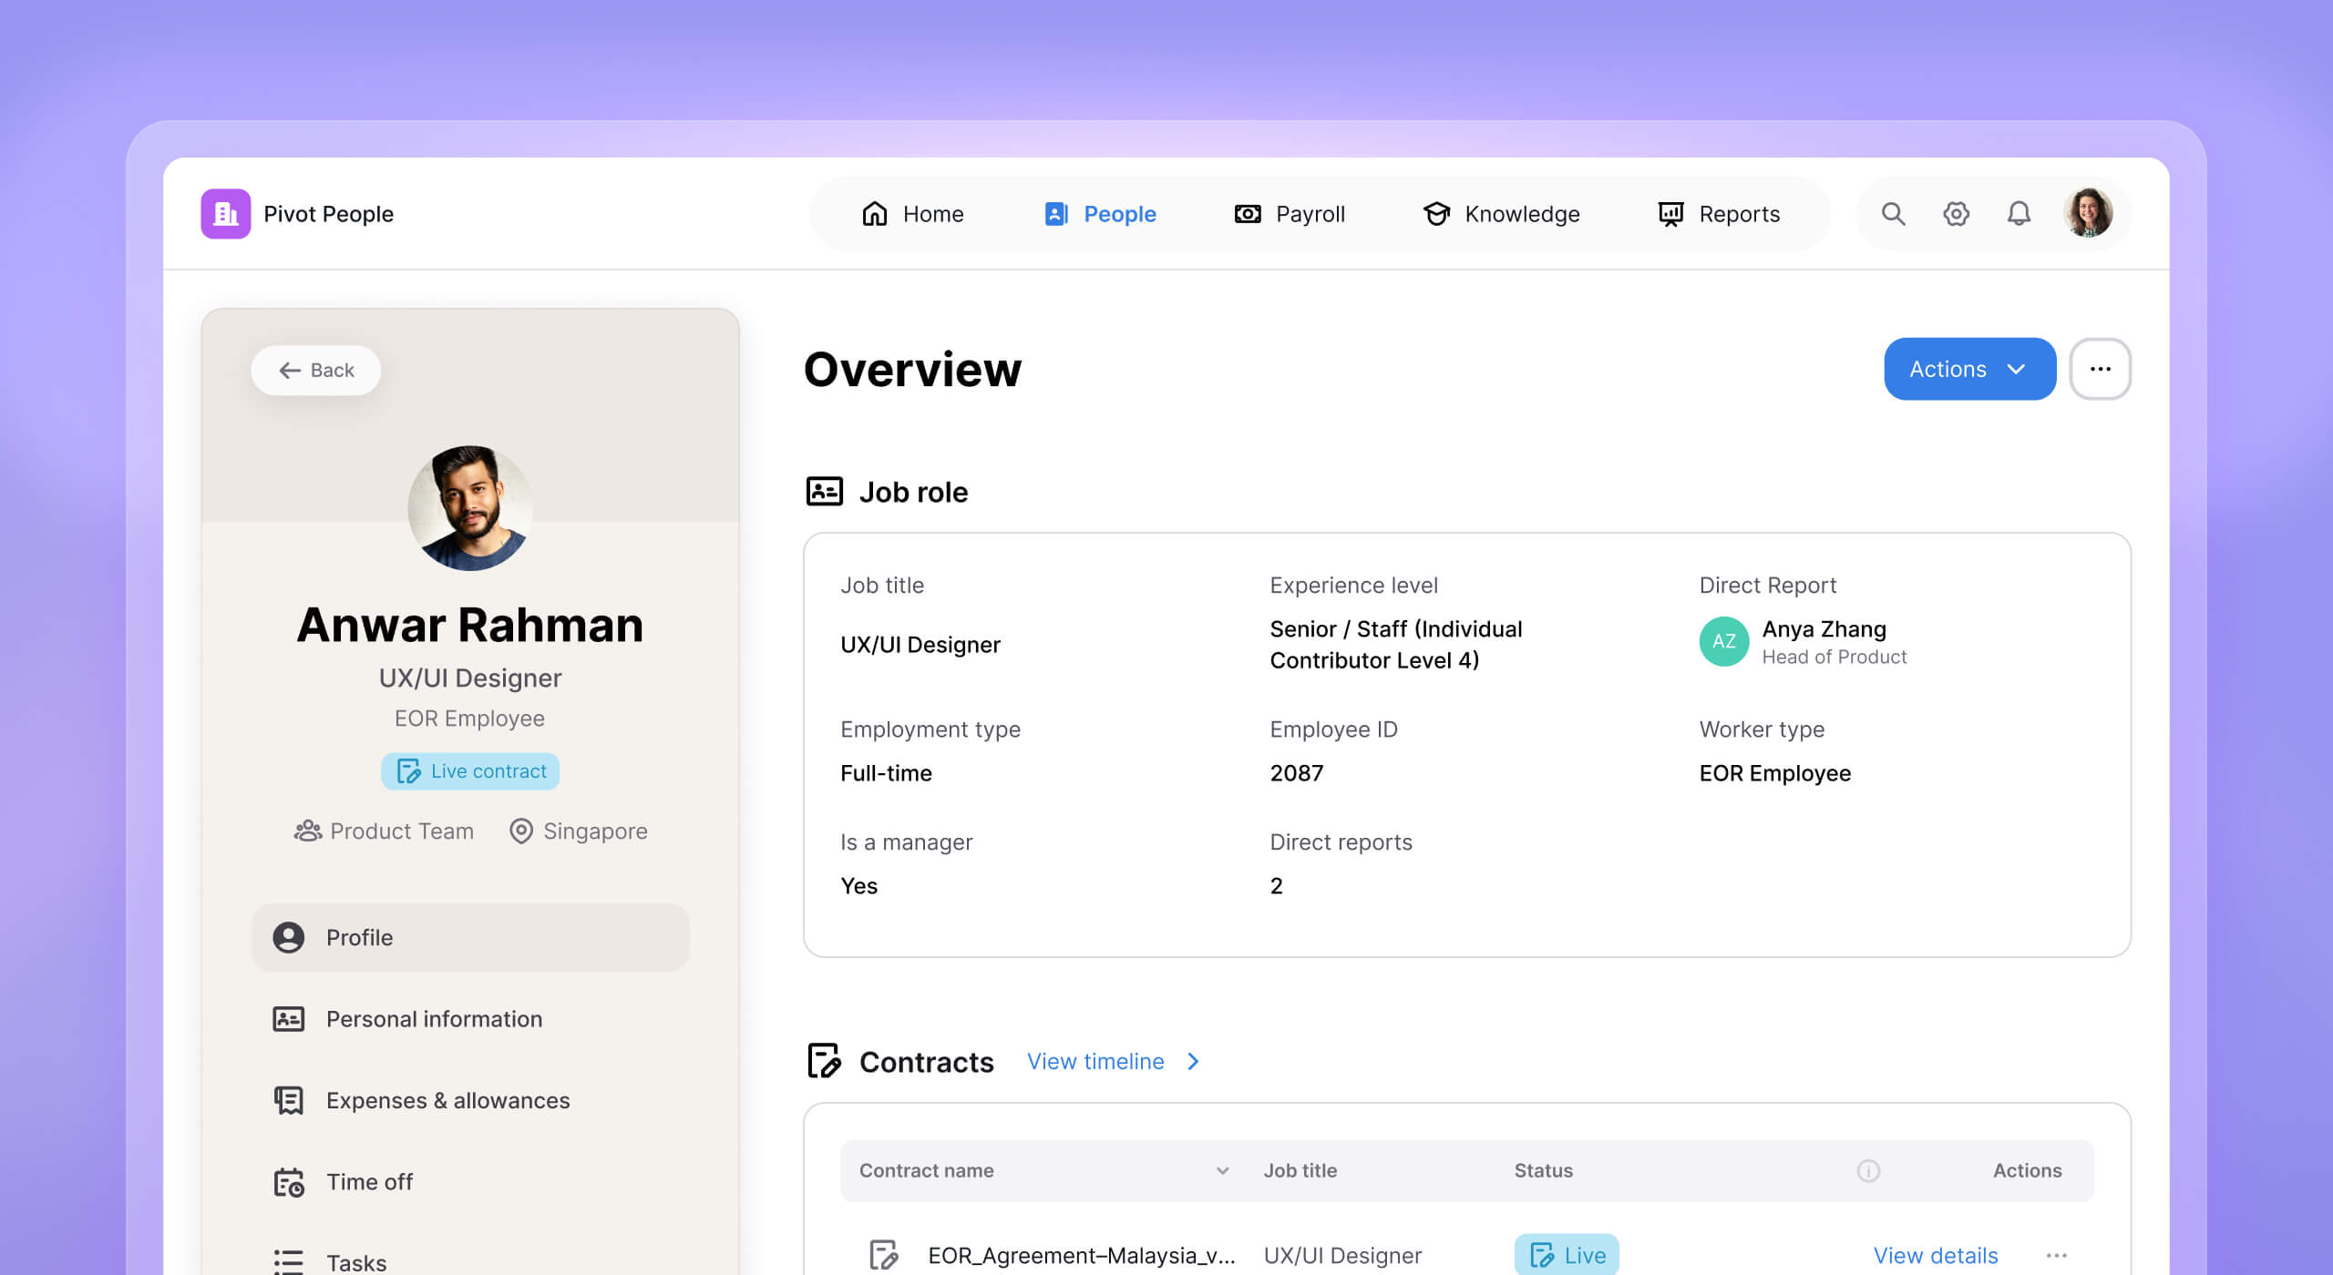This screenshot has width=2333, height=1275.
Task: Click the user profile avatar in top bar
Action: [2088, 214]
